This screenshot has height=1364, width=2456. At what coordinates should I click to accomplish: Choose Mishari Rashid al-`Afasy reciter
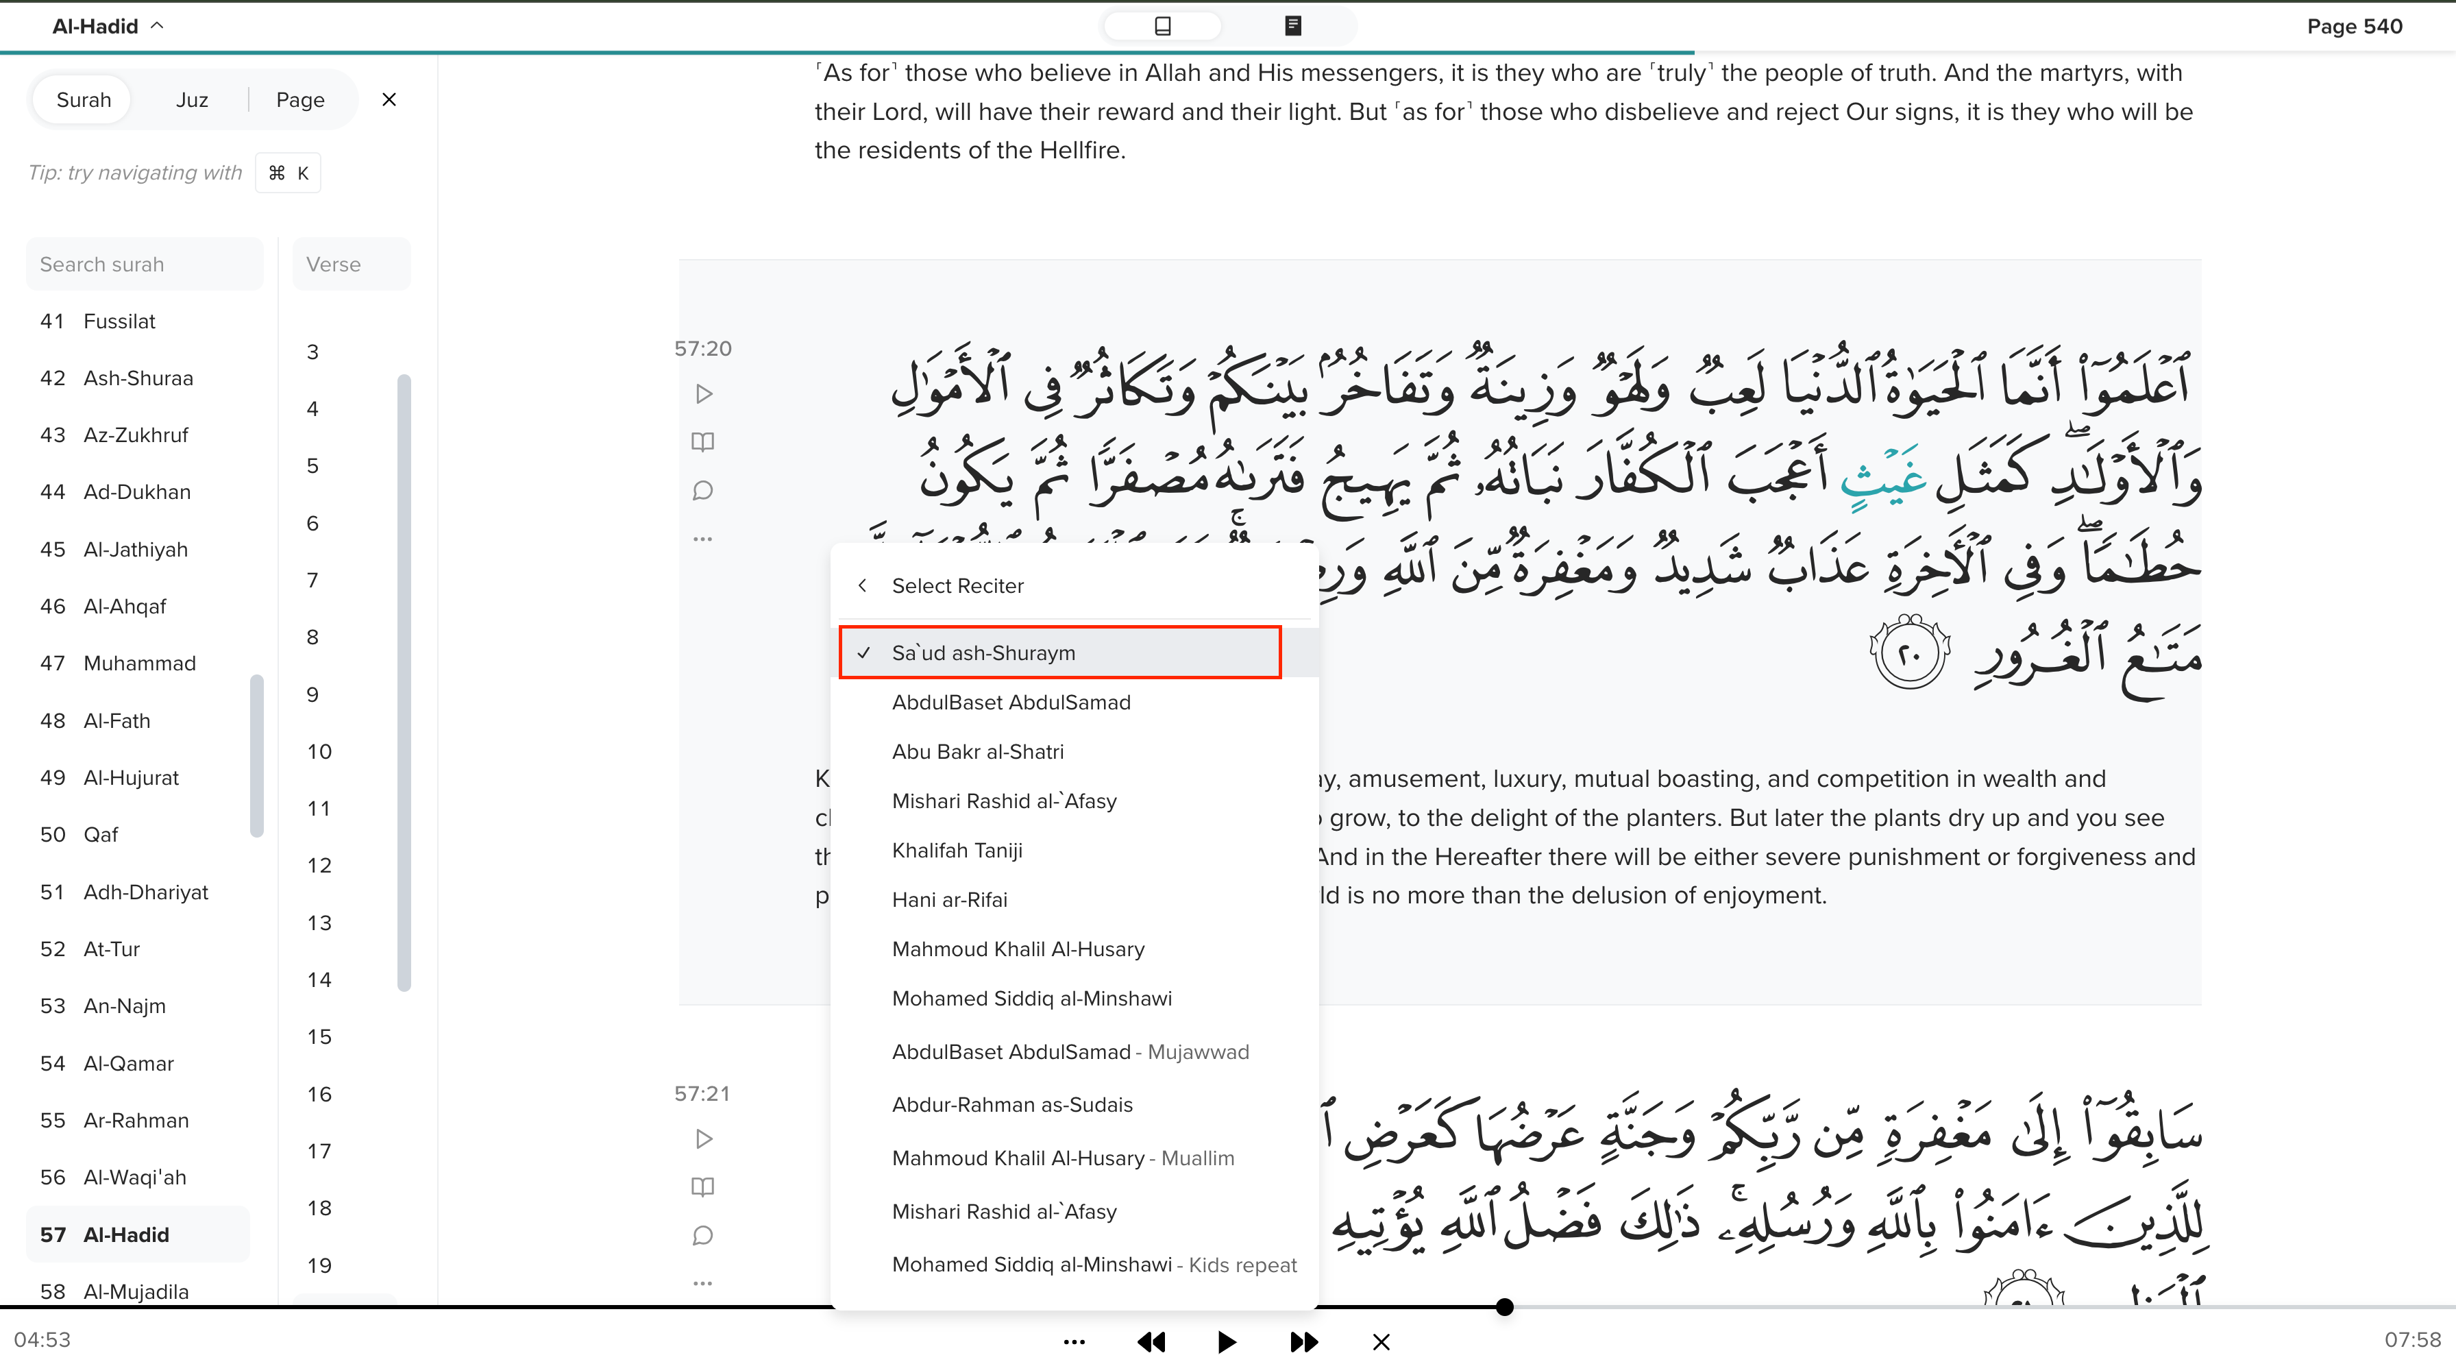click(1004, 801)
